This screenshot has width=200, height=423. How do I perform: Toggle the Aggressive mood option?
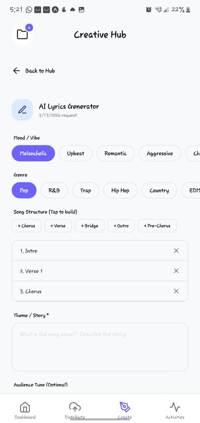tap(160, 153)
